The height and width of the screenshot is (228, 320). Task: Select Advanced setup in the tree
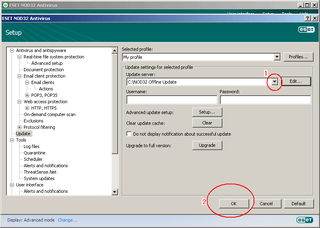point(47,63)
